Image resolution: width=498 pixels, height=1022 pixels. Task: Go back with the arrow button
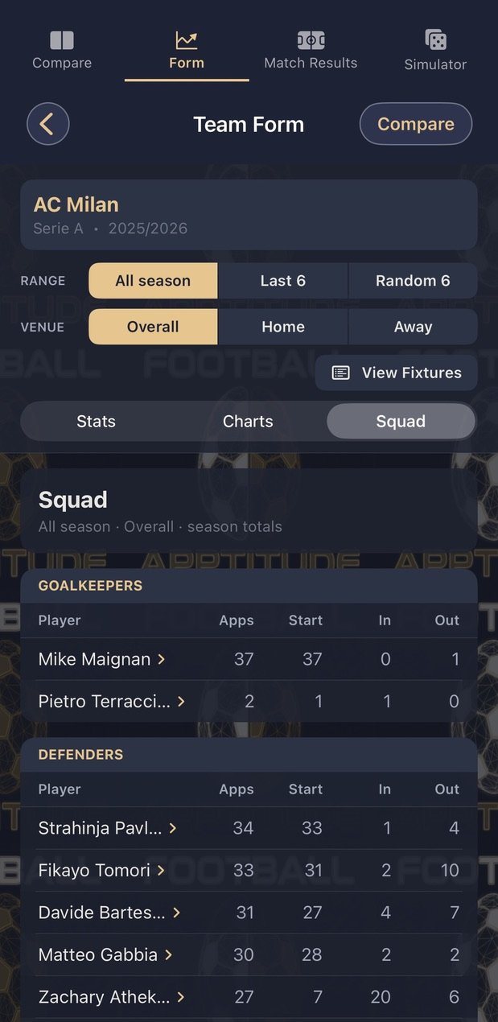[x=48, y=124]
